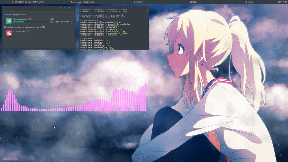
Task: Click the toolbar.placement BottomCenter line
Action: pyautogui.click(x=105, y=24)
